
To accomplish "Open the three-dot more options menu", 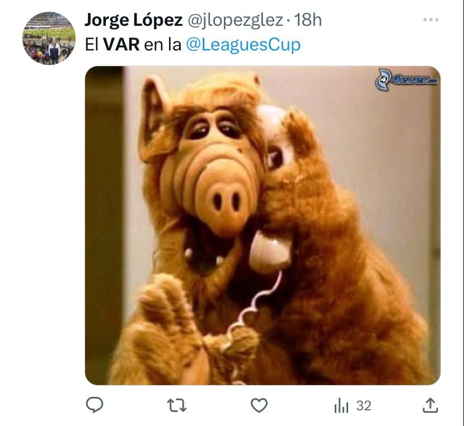I will [431, 20].
